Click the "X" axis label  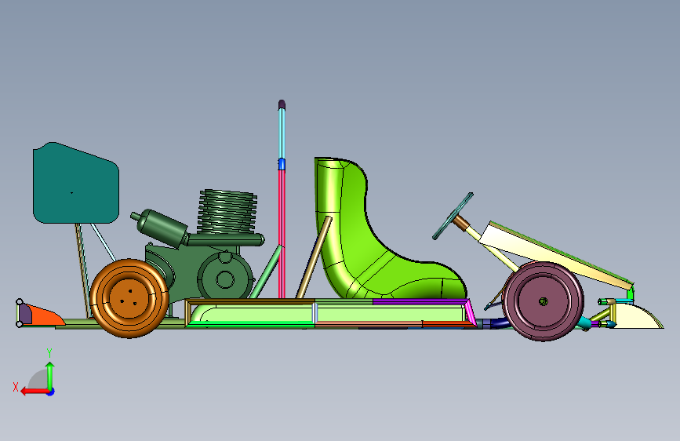click(16, 387)
